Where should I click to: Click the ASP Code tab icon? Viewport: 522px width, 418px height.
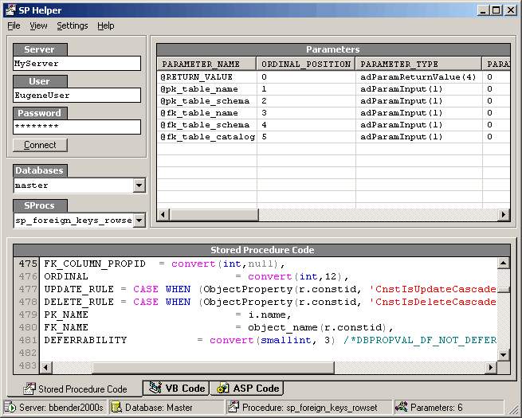(222, 389)
